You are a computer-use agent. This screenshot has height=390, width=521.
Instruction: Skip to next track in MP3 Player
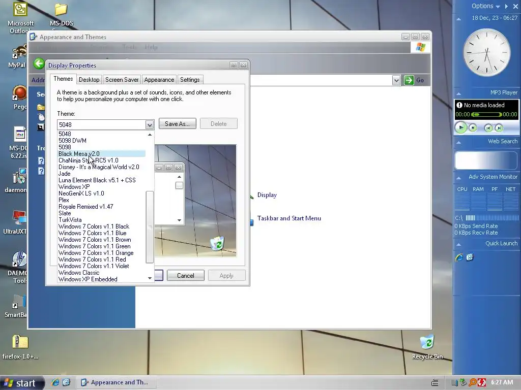tap(499, 128)
